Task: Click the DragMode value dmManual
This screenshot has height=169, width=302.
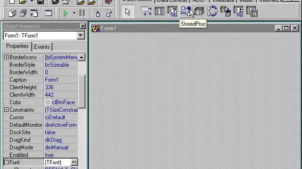Action: tap(57, 147)
